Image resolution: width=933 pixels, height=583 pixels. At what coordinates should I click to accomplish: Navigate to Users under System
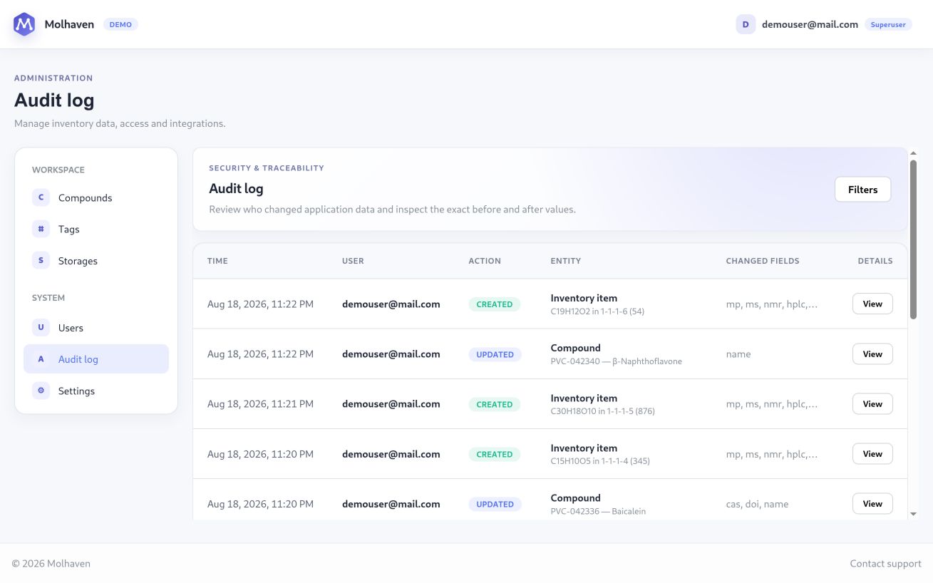tap(96, 328)
